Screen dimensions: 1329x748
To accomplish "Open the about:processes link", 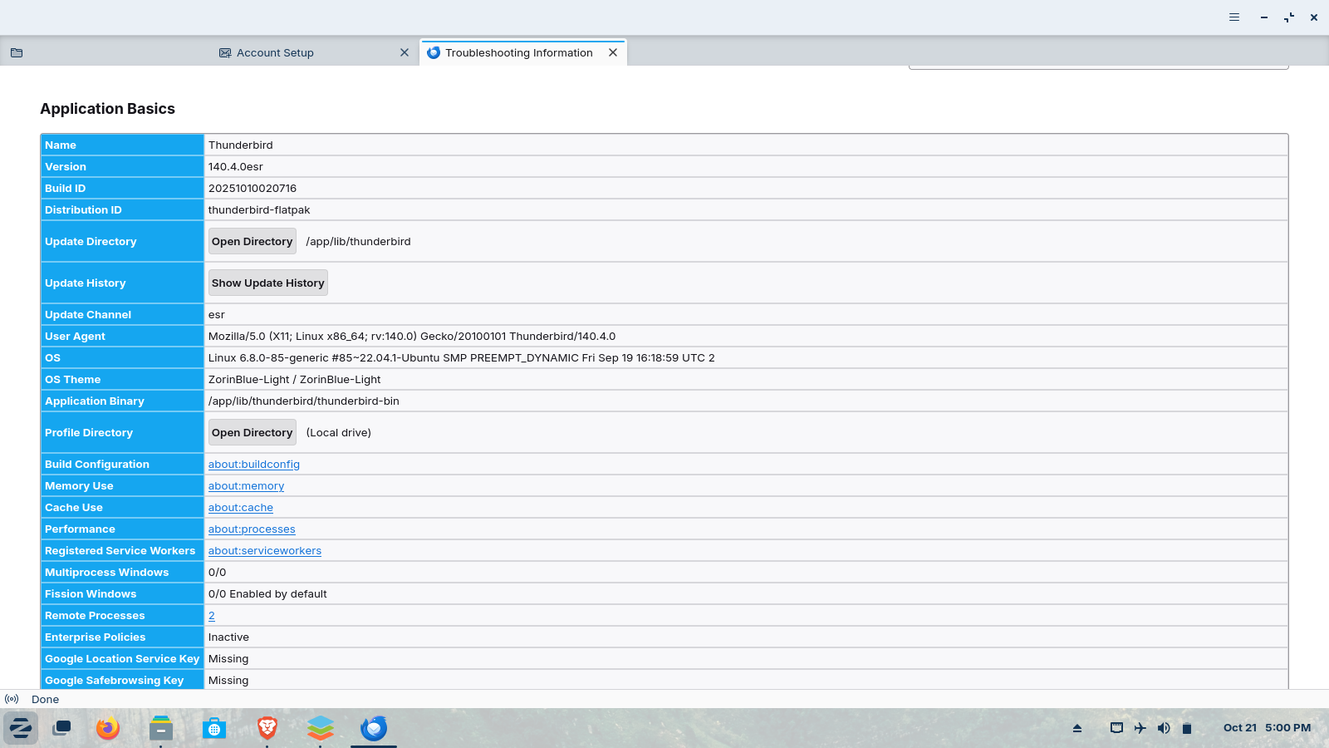I will [252, 529].
